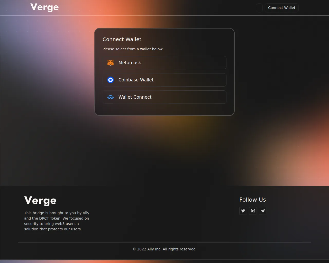Click the Connect Wallet button in header
Screen dimensions: 329x263
click(x=282, y=8)
